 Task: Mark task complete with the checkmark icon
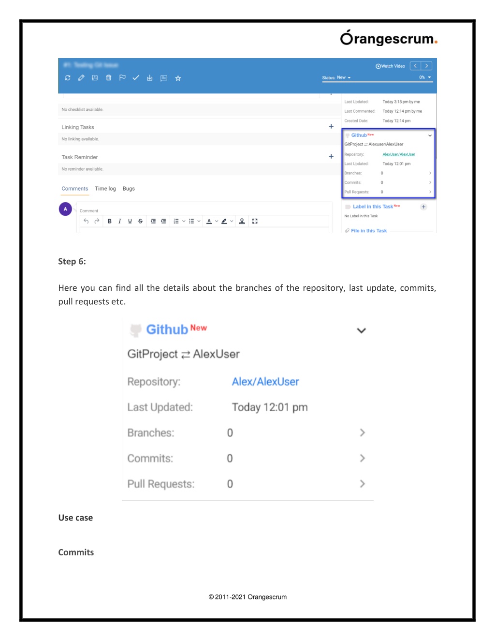136,77
